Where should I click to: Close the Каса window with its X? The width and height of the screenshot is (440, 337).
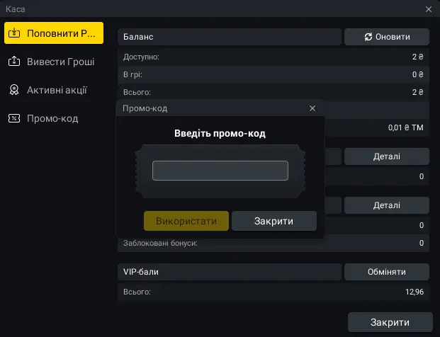click(x=428, y=9)
